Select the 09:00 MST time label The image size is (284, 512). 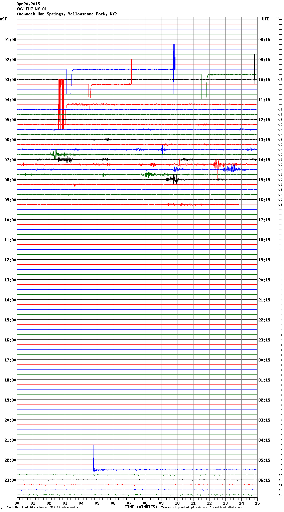point(10,200)
